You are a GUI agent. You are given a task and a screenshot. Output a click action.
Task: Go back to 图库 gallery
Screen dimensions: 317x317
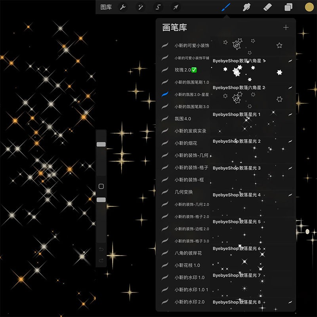click(x=106, y=7)
